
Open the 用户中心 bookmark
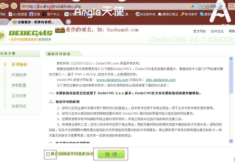52,14
